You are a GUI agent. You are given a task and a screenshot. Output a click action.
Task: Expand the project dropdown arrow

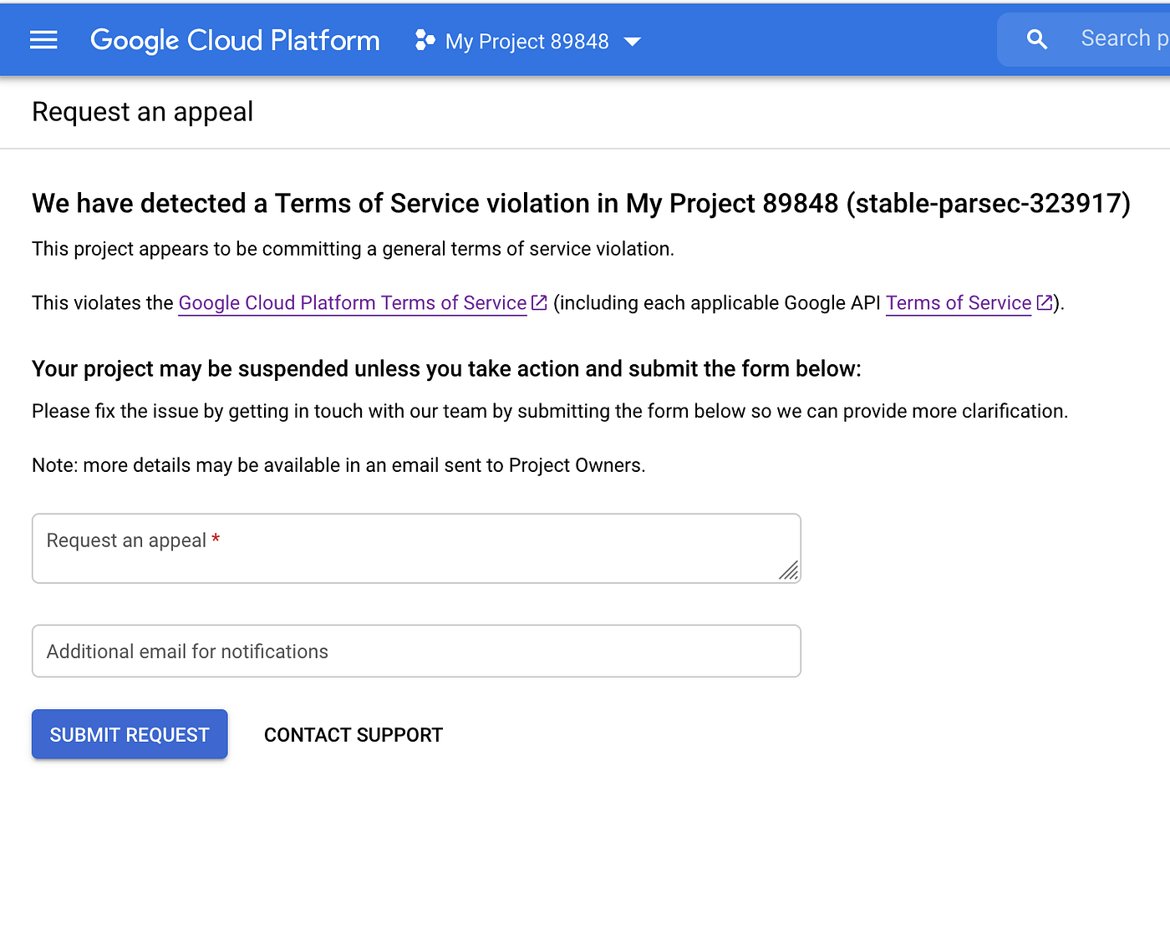pos(633,42)
